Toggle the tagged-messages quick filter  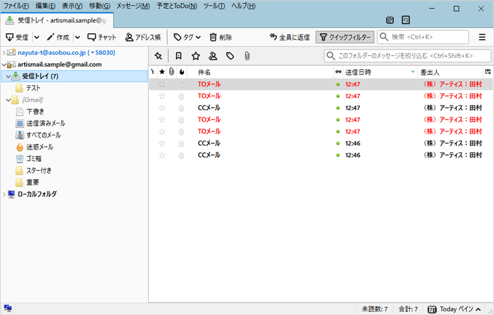pyautogui.click(x=230, y=56)
